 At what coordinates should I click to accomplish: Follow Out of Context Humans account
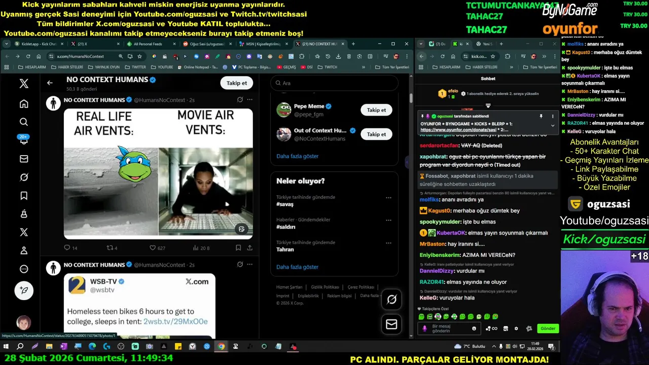click(x=376, y=134)
